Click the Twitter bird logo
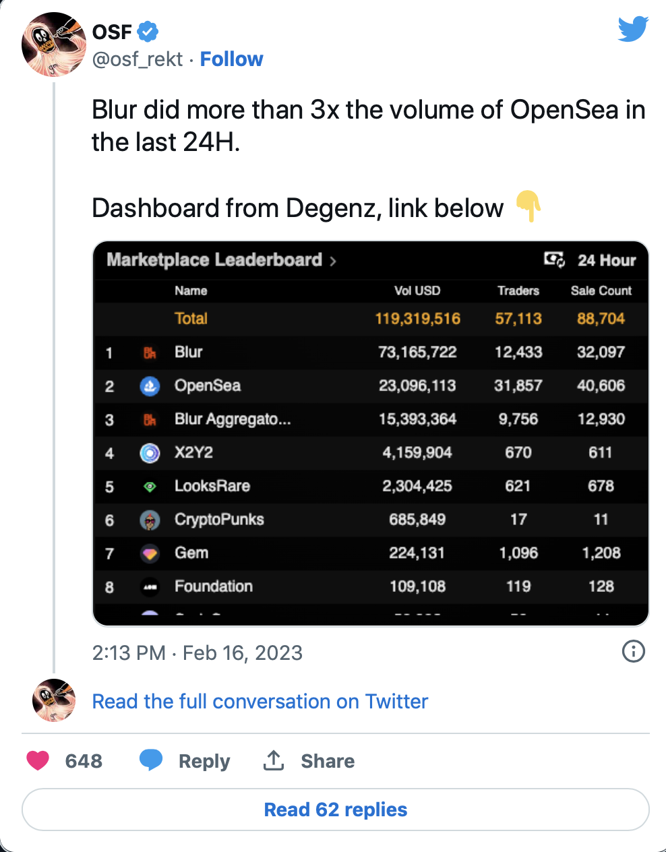Screen dimensions: 666x852 [x=633, y=29]
